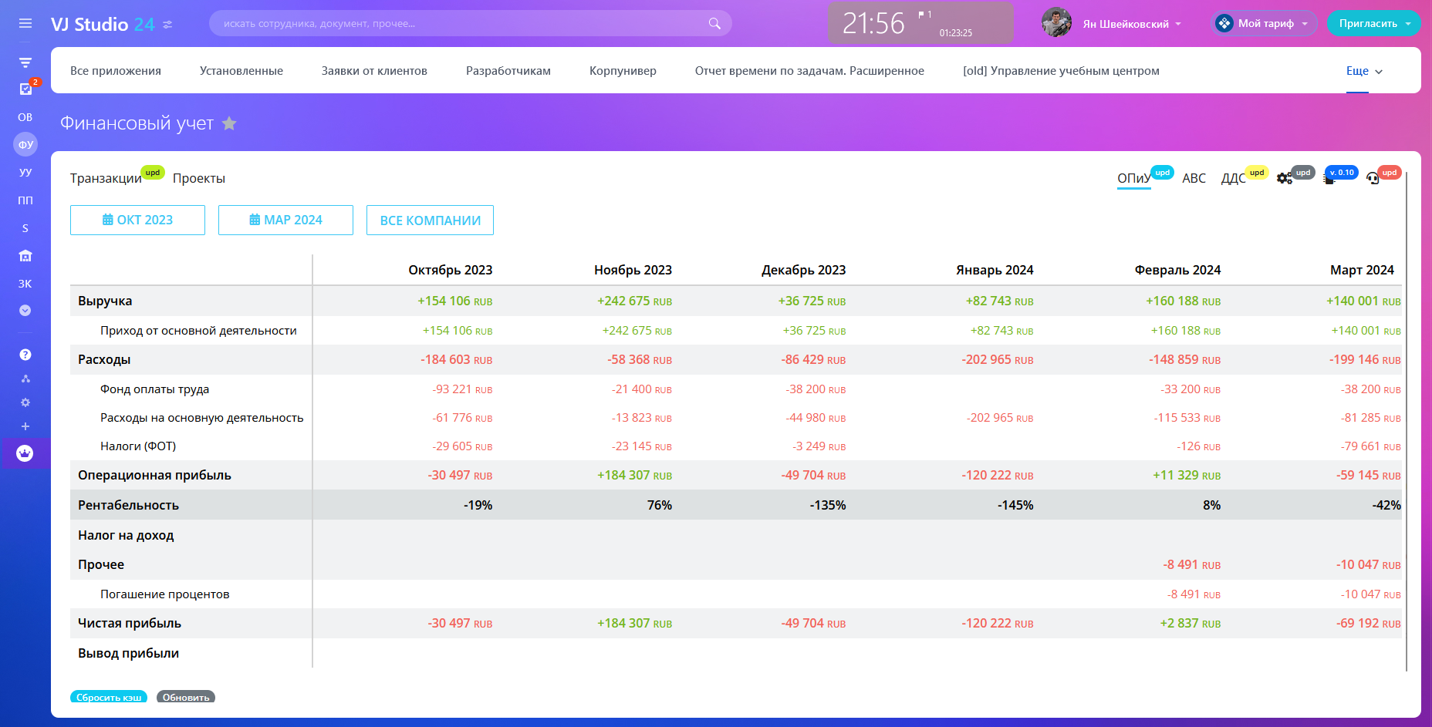Screen dimensions: 1432x727
Task: Pick start date ОКТ 2023
Action: click(137, 220)
